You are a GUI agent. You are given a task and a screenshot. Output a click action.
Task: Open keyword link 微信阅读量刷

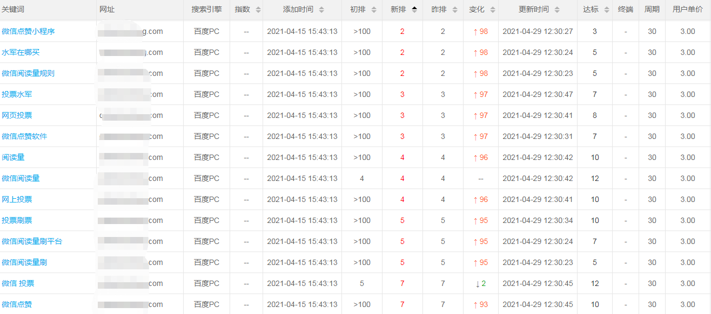(x=24, y=262)
